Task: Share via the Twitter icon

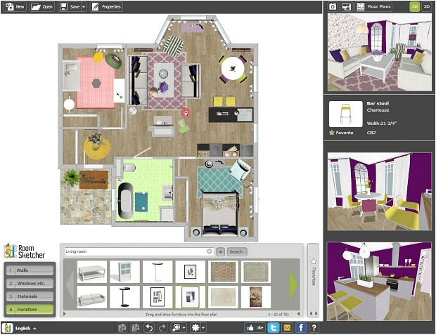Action: click(273, 327)
